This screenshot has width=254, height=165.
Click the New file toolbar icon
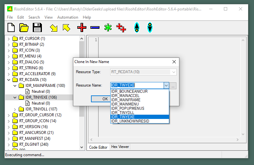pos(11,27)
